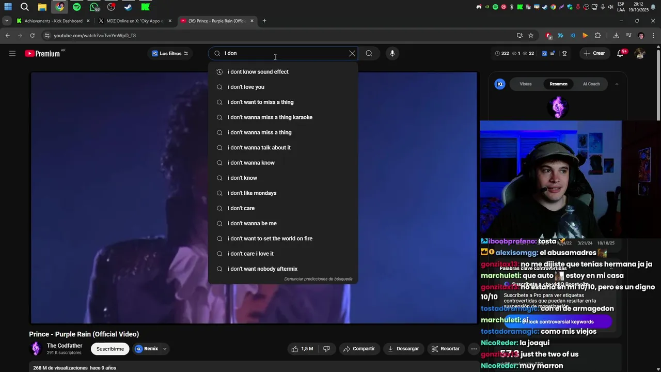The height and width of the screenshot is (372, 661).
Task: Select suggestion 'i don't wanna miss a thing karaoke'
Action: (x=283, y=117)
